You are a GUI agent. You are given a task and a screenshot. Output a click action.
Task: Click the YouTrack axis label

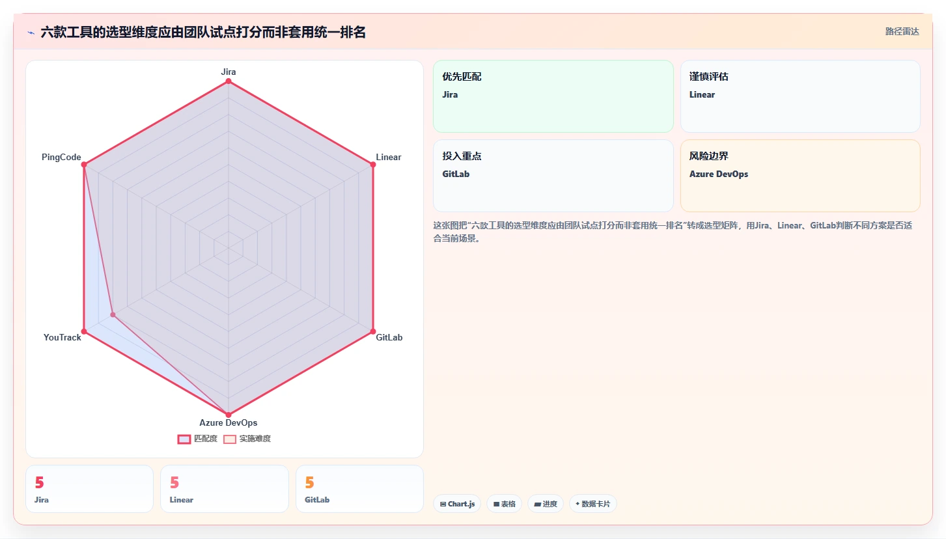pos(63,337)
